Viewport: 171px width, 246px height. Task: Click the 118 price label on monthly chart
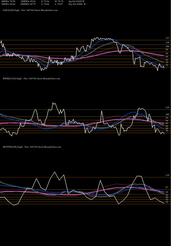point(167,175)
